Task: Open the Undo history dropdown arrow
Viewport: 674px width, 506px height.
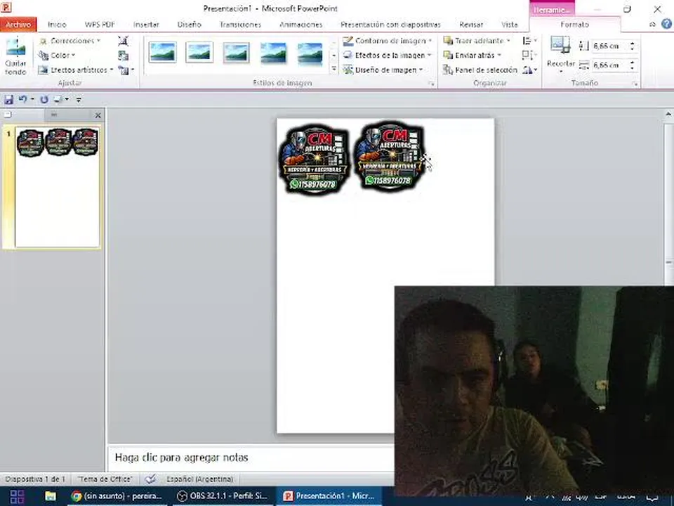Action: point(32,99)
